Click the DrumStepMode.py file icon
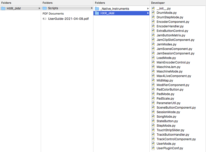 coord(153,17)
